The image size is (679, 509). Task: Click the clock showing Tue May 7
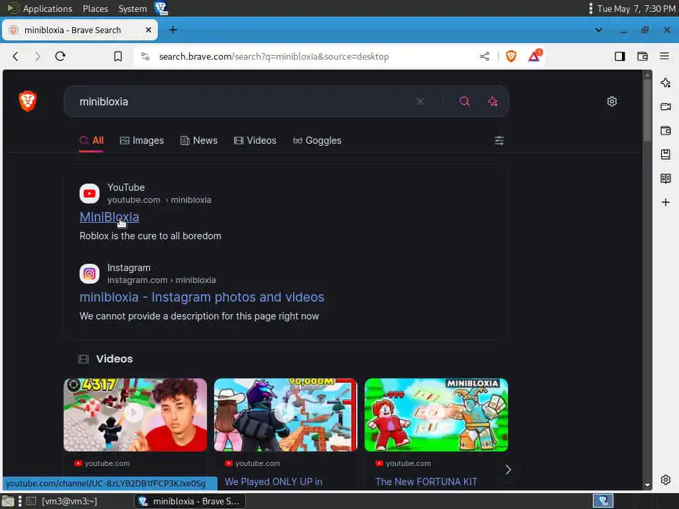point(636,9)
